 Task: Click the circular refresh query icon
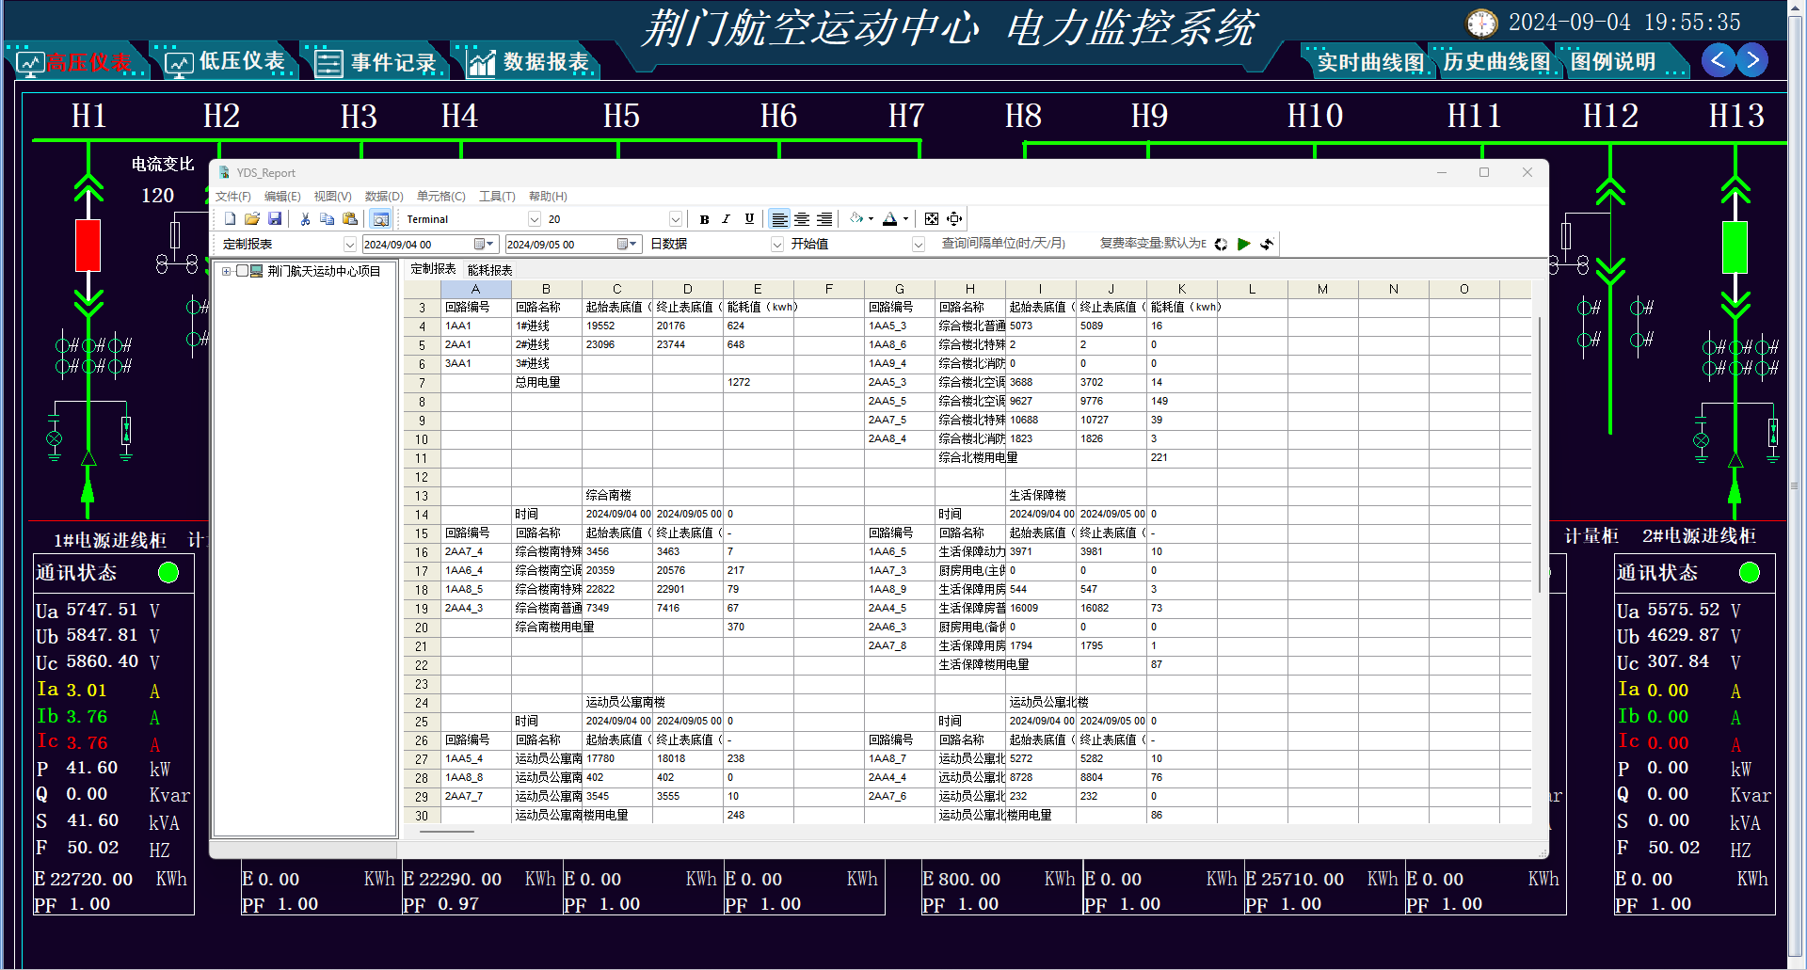point(1221,244)
